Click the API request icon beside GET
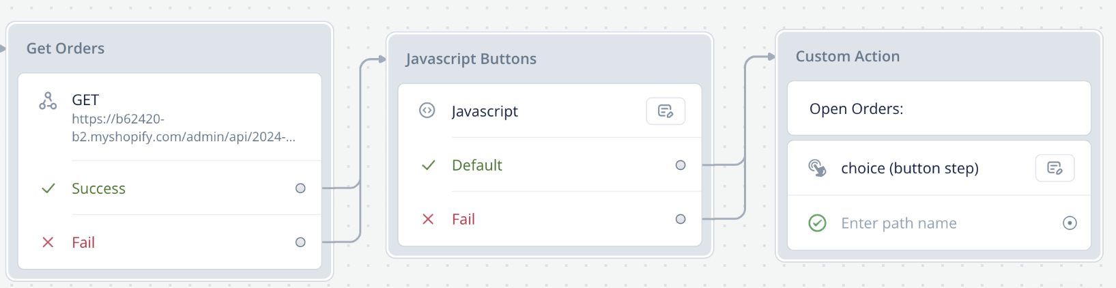Screen dimensions: 1116x288 [48, 101]
